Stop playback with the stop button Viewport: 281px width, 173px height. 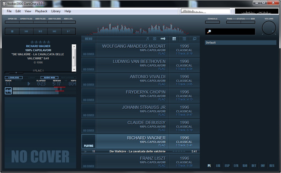pyautogui.click(x=12, y=31)
